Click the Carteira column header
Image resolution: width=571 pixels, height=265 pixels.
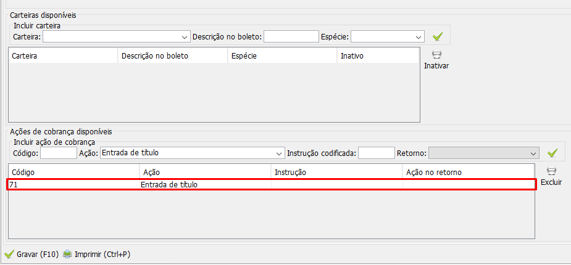pos(63,55)
